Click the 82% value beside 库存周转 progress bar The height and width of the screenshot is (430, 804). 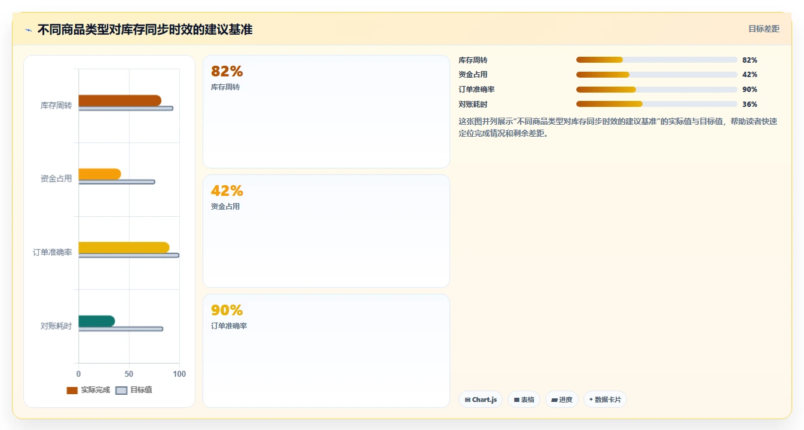750,60
